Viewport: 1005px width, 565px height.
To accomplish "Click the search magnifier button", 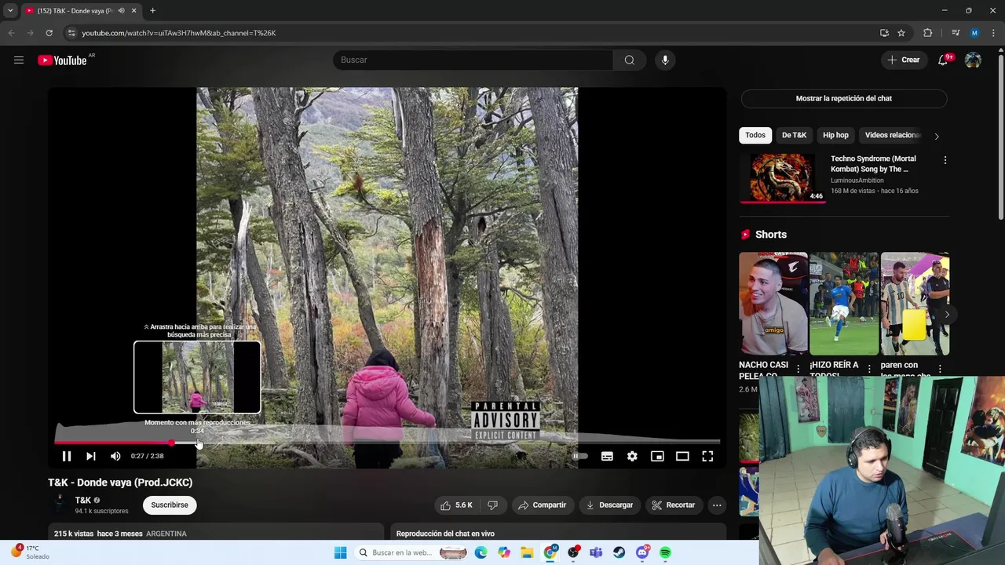I will point(630,60).
